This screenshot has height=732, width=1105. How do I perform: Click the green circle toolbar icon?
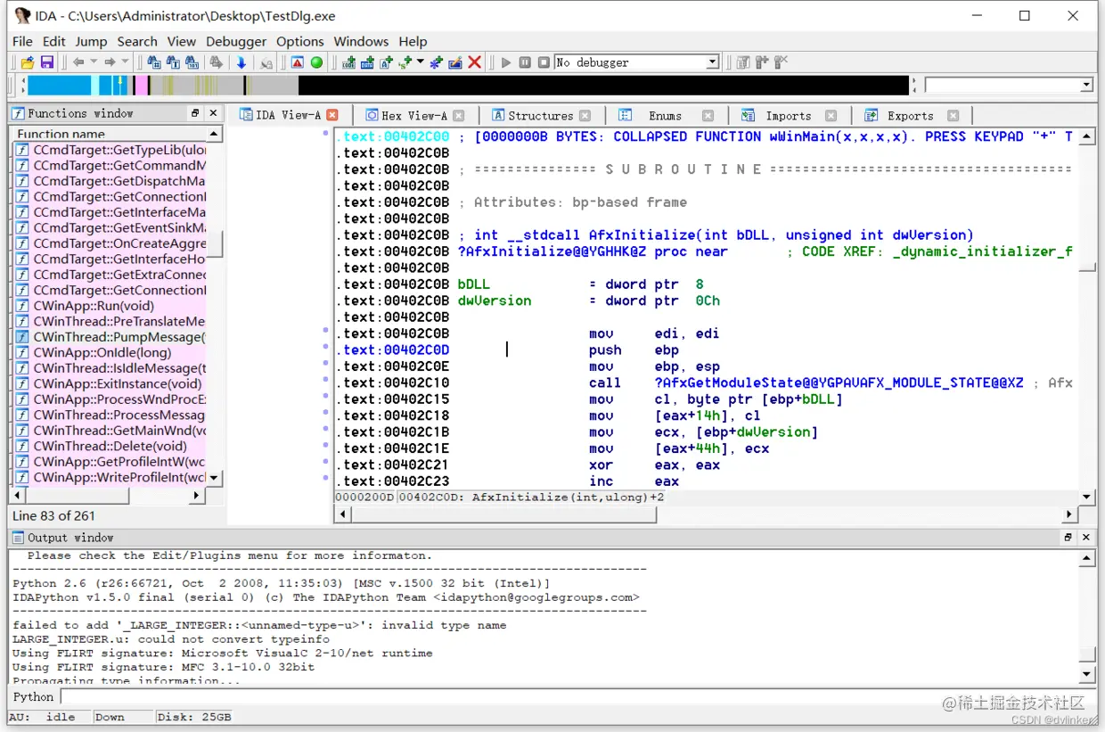click(316, 62)
